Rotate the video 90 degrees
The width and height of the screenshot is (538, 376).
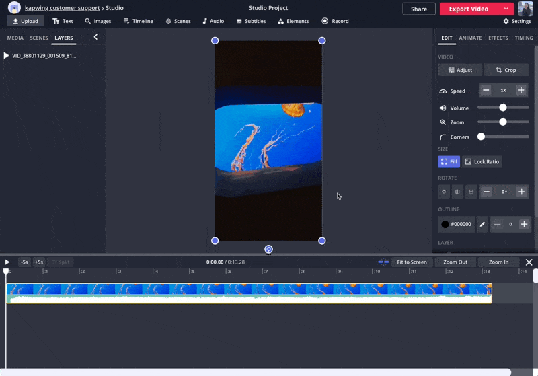[444, 192]
